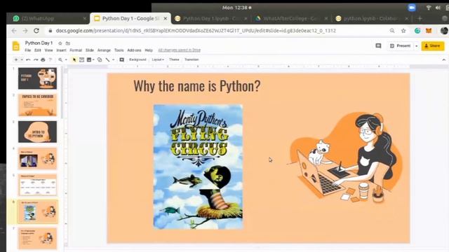Open a new browser tab
The image size is (449, 252).
420,19
